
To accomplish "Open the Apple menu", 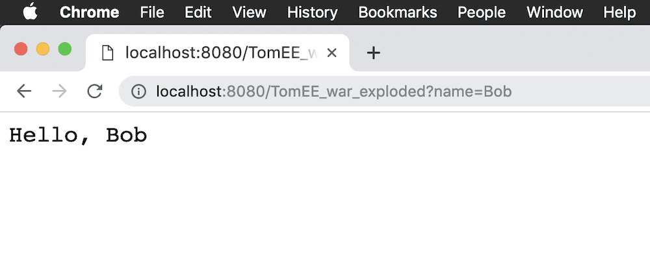I will [x=30, y=12].
